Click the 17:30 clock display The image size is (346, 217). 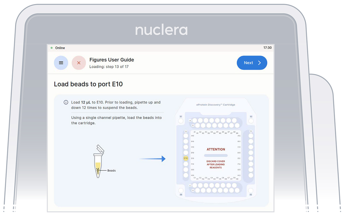[x=267, y=48]
